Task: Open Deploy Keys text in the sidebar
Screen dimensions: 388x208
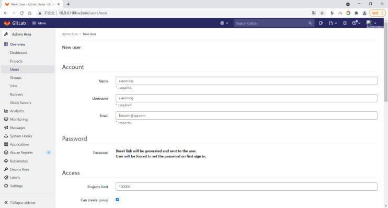Action: [19, 169]
